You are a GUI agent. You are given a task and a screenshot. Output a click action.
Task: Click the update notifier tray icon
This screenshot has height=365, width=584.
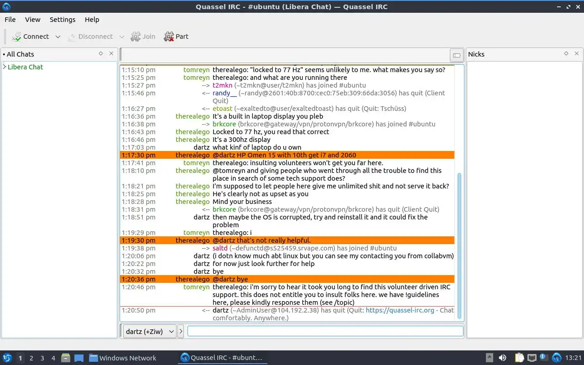click(544, 357)
